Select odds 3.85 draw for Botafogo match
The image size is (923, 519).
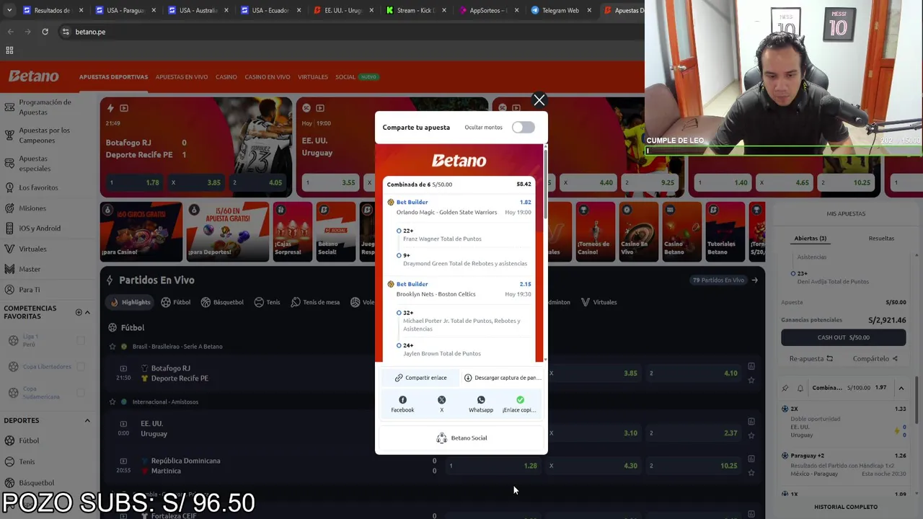pyautogui.click(x=594, y=373)
